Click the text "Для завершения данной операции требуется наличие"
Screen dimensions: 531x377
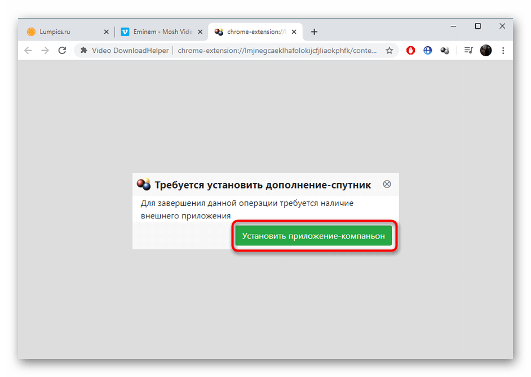pos(247,203)
